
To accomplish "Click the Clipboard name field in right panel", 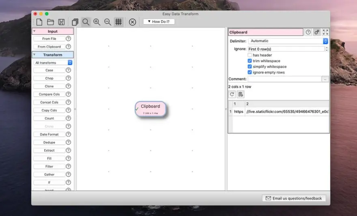I will [x=266, y=32].
